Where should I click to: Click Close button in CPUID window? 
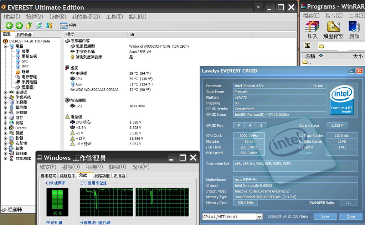pyautogui.click(x=351, y=216)
